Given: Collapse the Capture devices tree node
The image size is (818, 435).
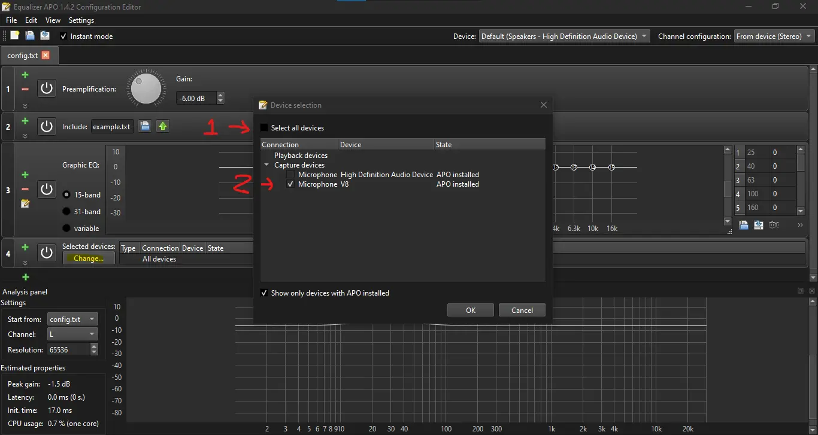Looking at the screenshot, I should coord(266,165).
